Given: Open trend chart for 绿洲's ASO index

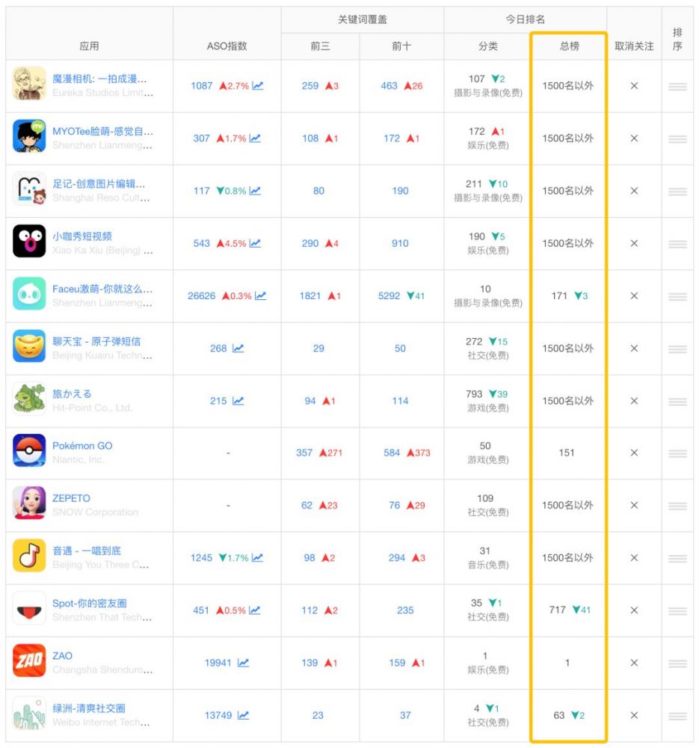Looking at the screenshot, I should pyautogui.click(x=244, y=715).
